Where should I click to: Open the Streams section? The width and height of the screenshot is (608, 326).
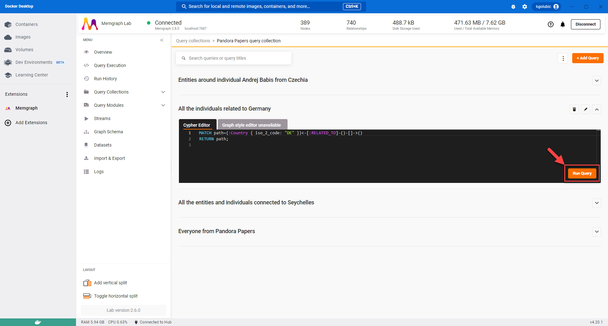tap(102, 118)
